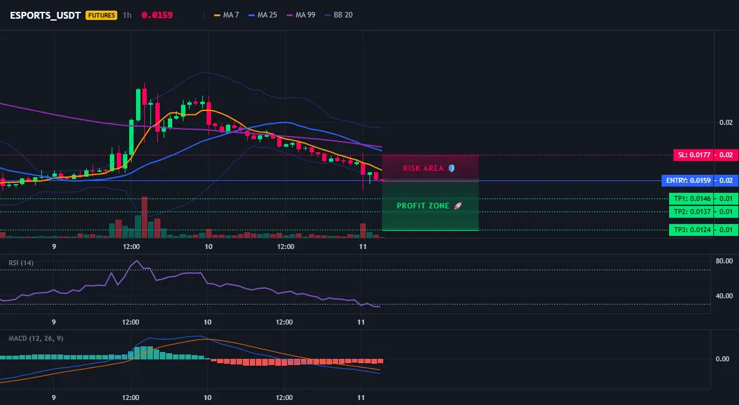The image size is (739, 405).
Task: Click the RISK AREA zone label
Action: point(423,168)
